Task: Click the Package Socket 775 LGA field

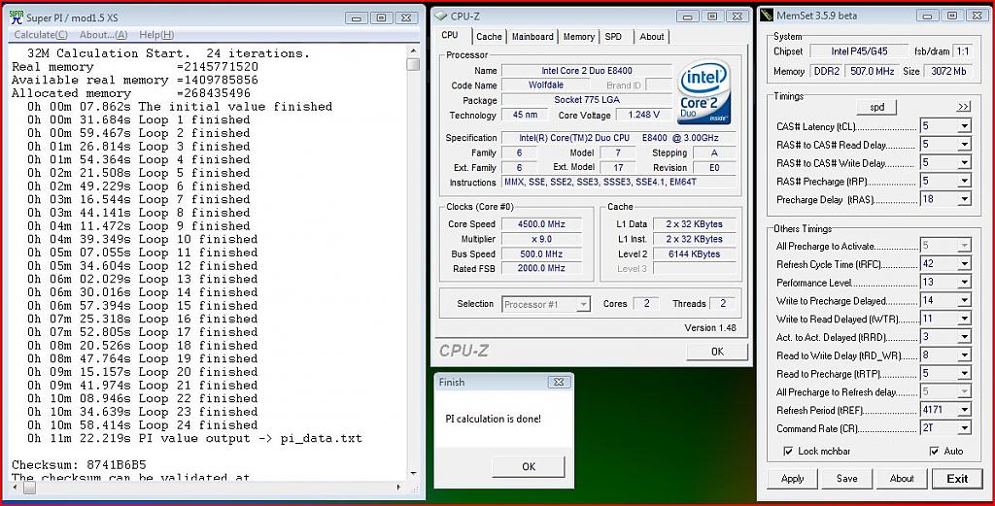Action: coord(586,100)
